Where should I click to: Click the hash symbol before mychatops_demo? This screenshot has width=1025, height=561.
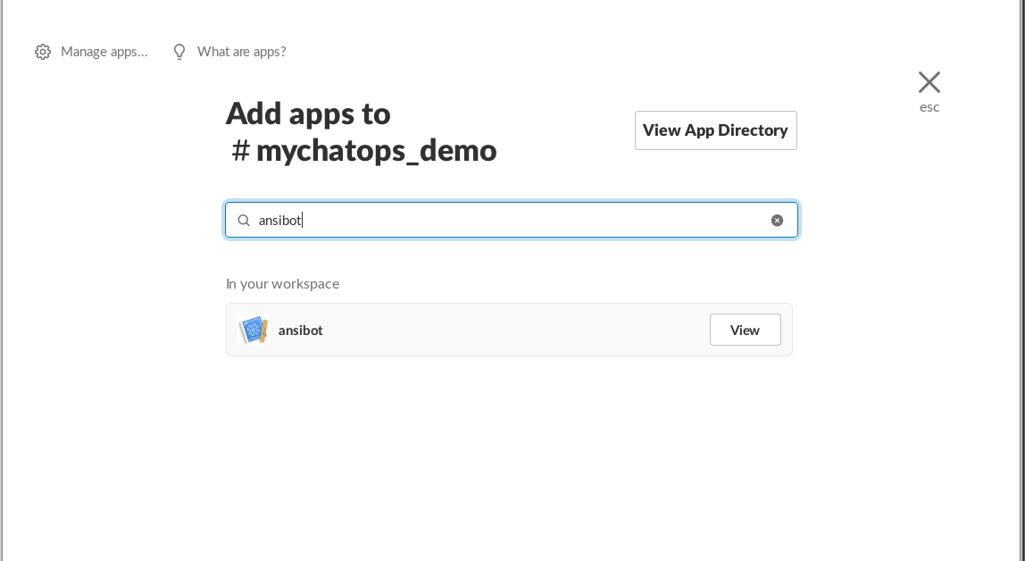point(240,151)
